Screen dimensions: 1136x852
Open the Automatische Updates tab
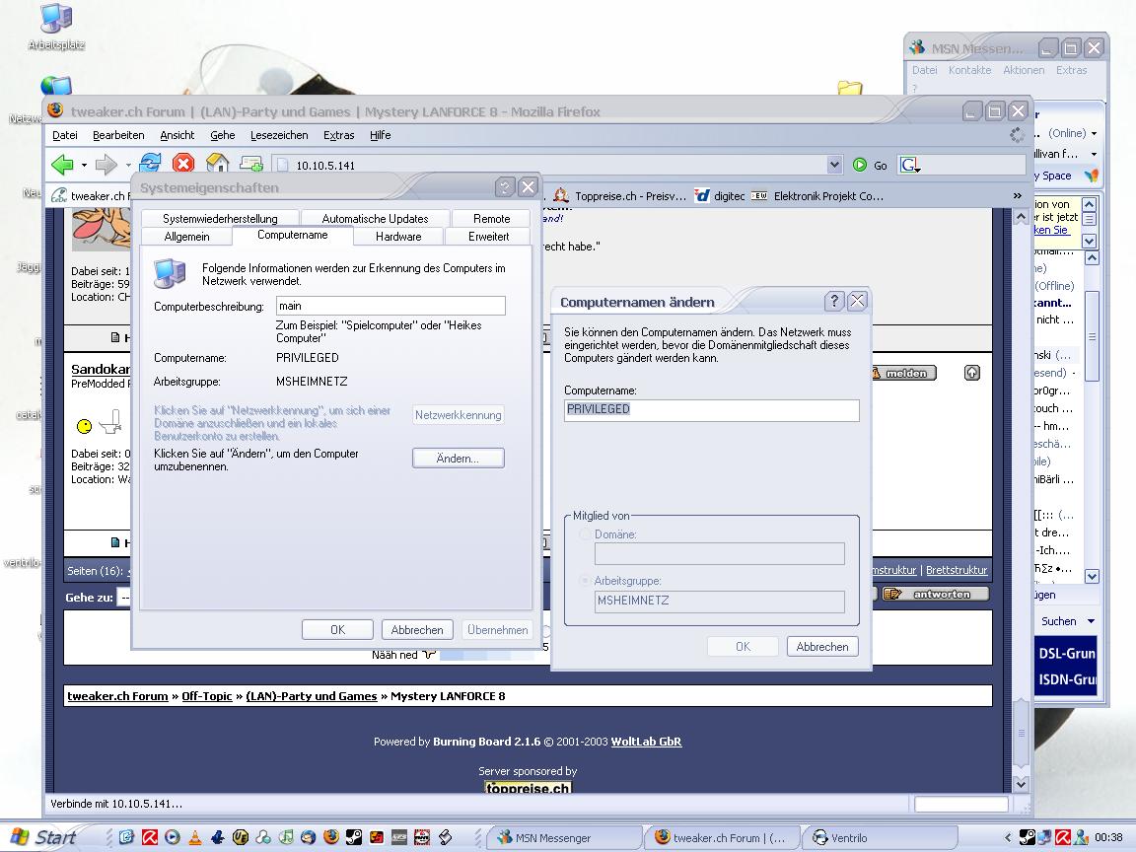[375, 219]
